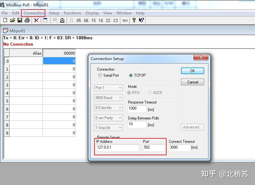The image size is (255, 185).
Task: Open the 9600 Baud dropdown
Action: [x=108, y=98]
